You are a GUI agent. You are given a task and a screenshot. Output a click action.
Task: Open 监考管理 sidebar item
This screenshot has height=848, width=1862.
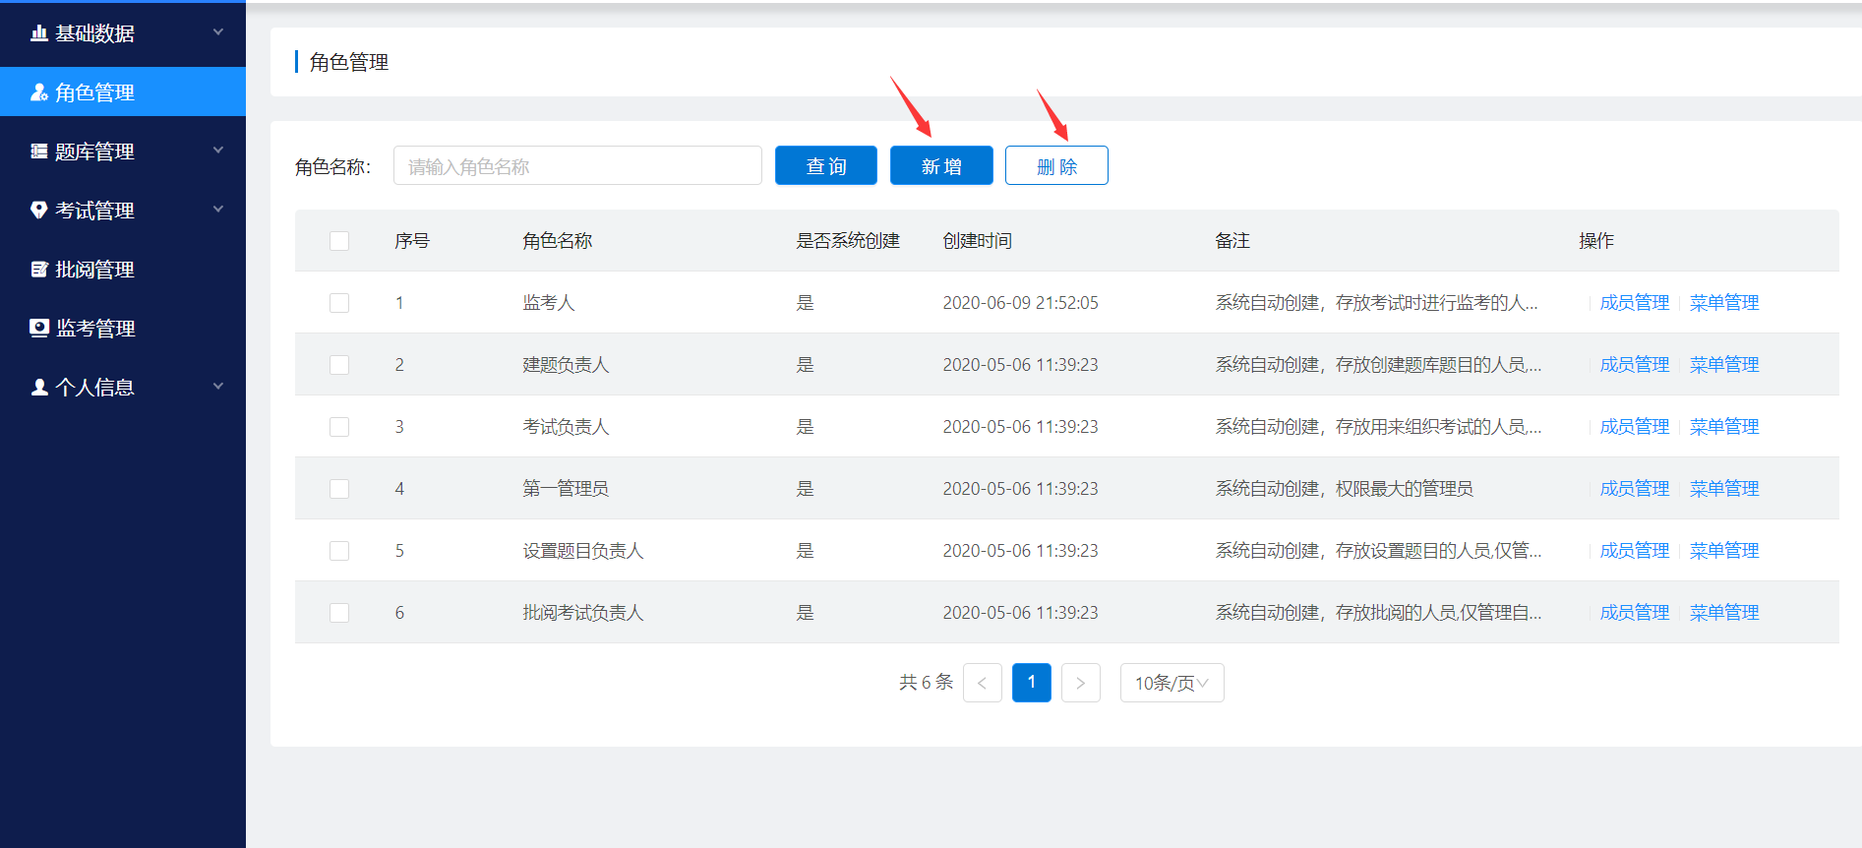(123, 329)
